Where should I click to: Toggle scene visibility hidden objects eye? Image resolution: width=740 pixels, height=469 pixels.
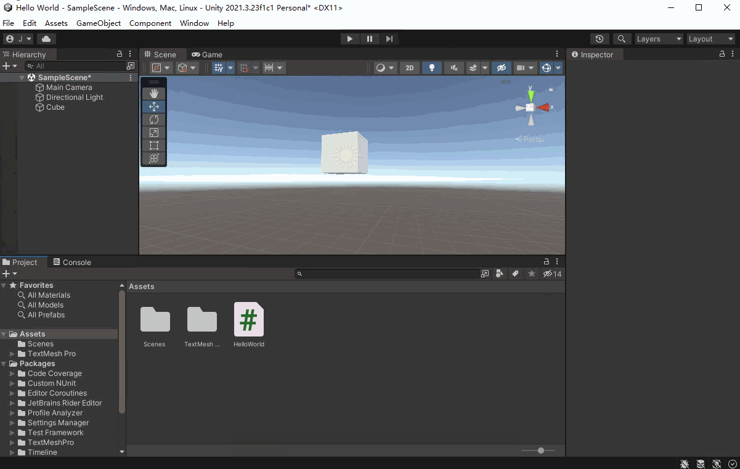pyautogui.click(x=501, y=68)
